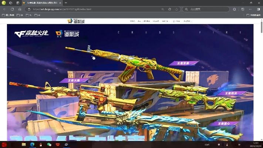The height and width of the screenshot is (148, 263).
Task: Switch to Edge browser on taskbar
Action: click(32, 144)
